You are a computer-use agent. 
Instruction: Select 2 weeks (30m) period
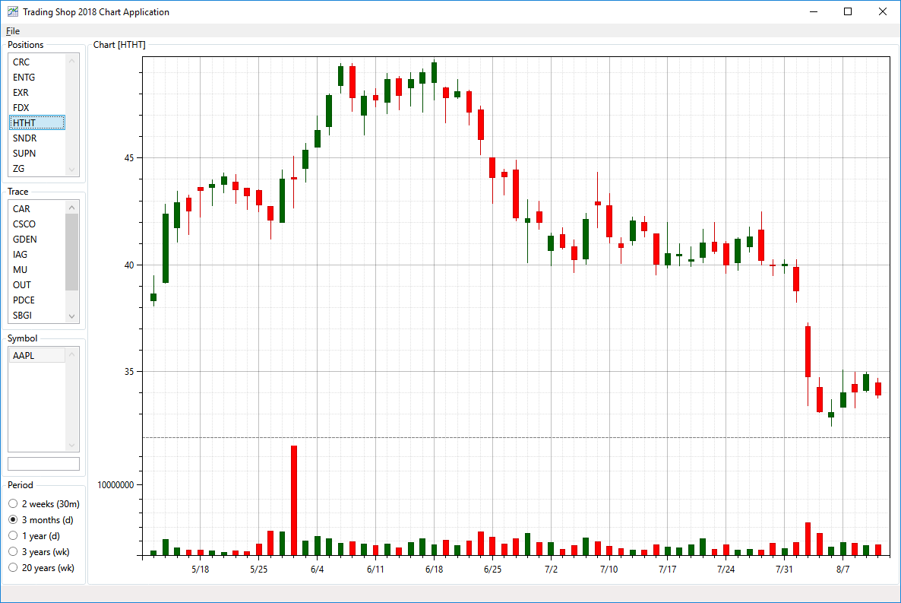click(x=44, y=503)
